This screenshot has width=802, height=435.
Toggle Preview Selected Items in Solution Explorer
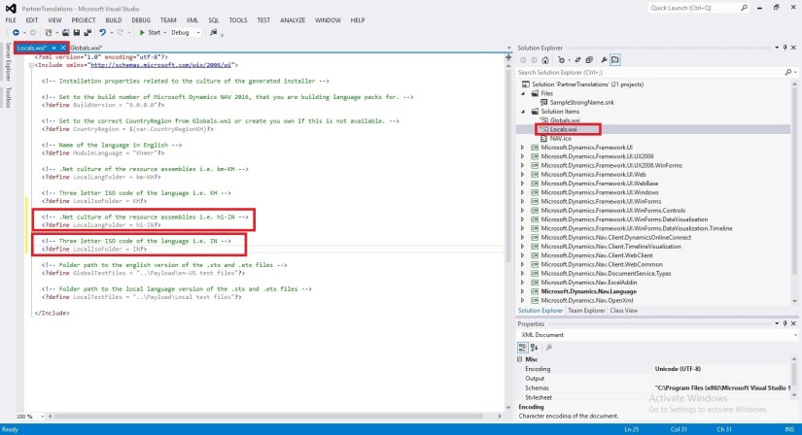(x=616, y=59)
